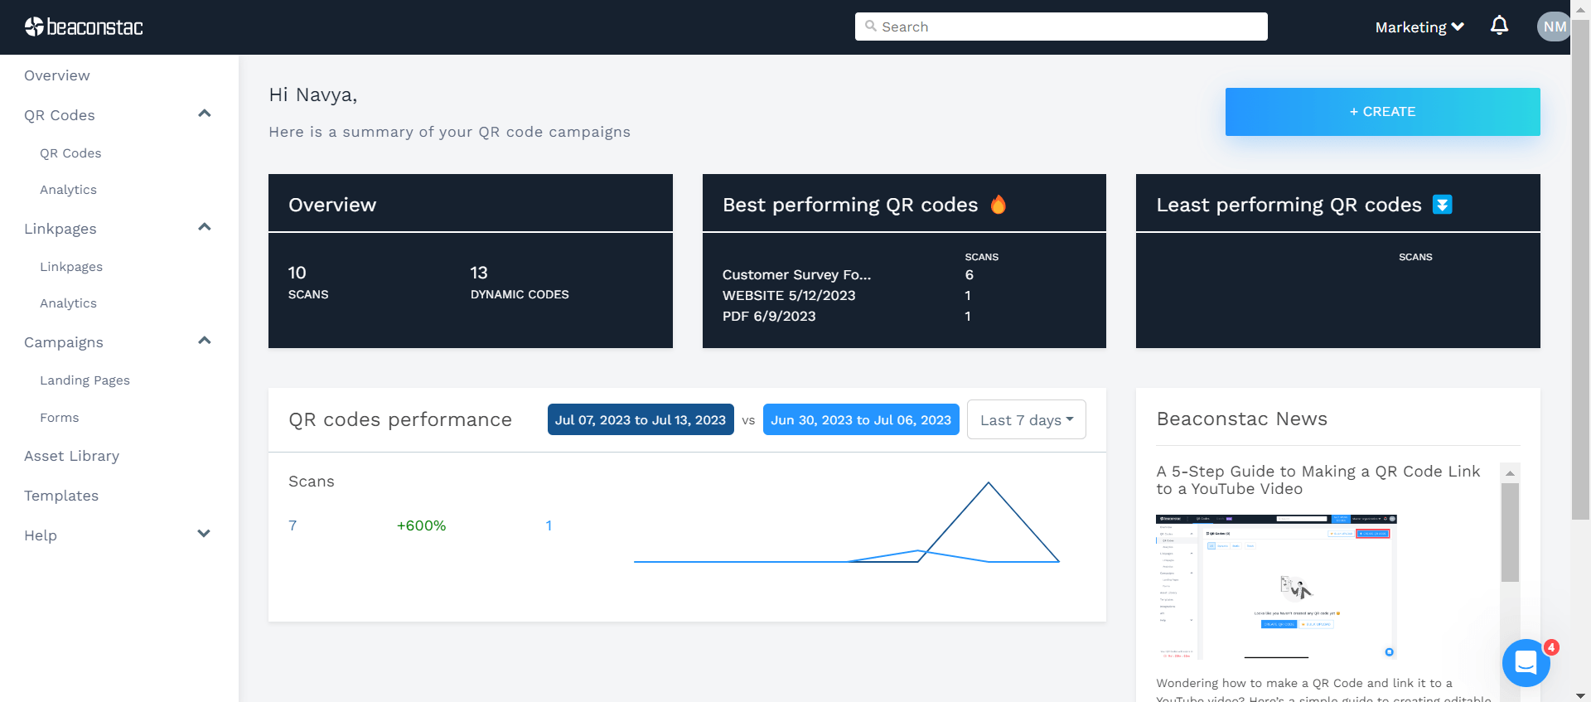Open Templates from the sidebar

61,496
